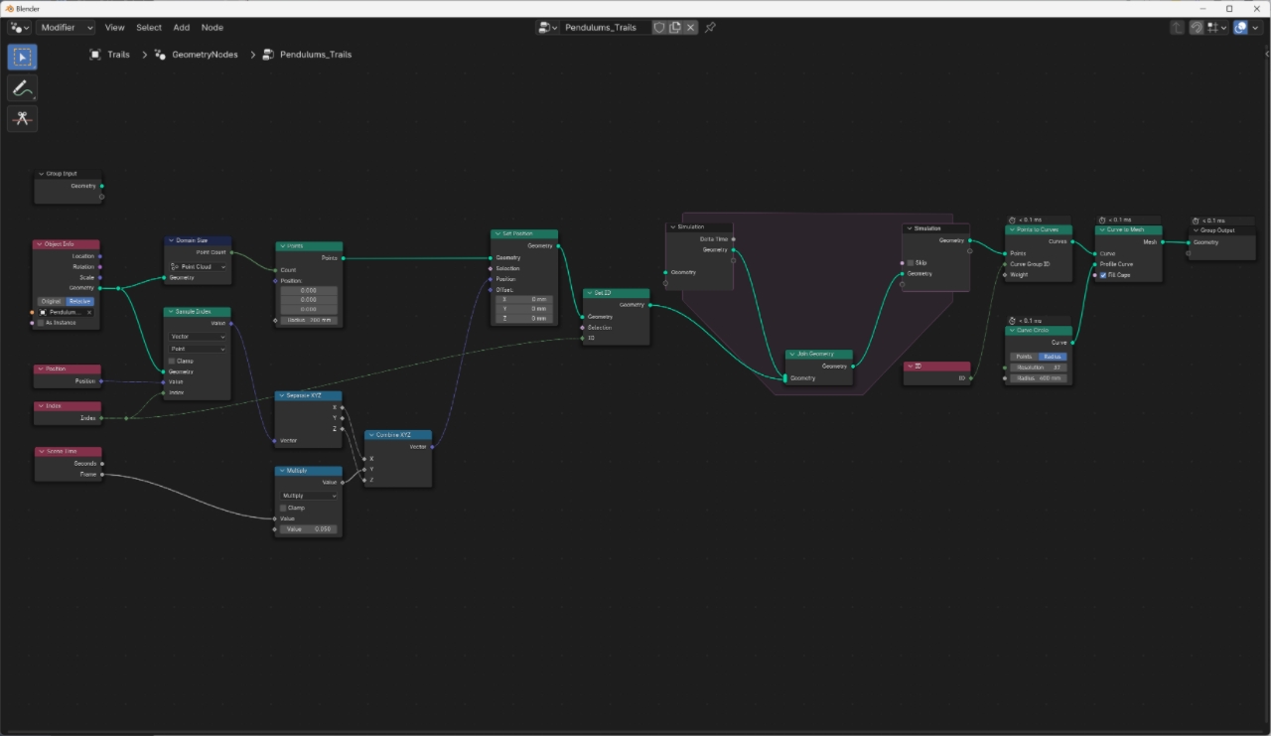Click the go to parent tree icon
The height and width of the screenshot is (736, 1271).
pyautogui.click(x=1178, y=28)
